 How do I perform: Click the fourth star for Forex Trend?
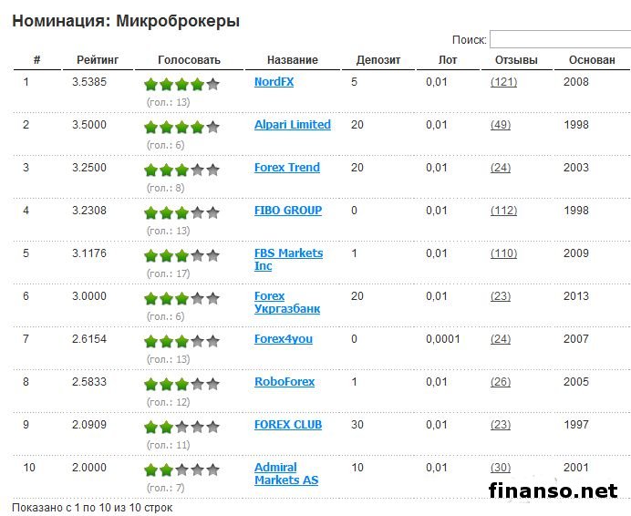[x=197, y=170]
